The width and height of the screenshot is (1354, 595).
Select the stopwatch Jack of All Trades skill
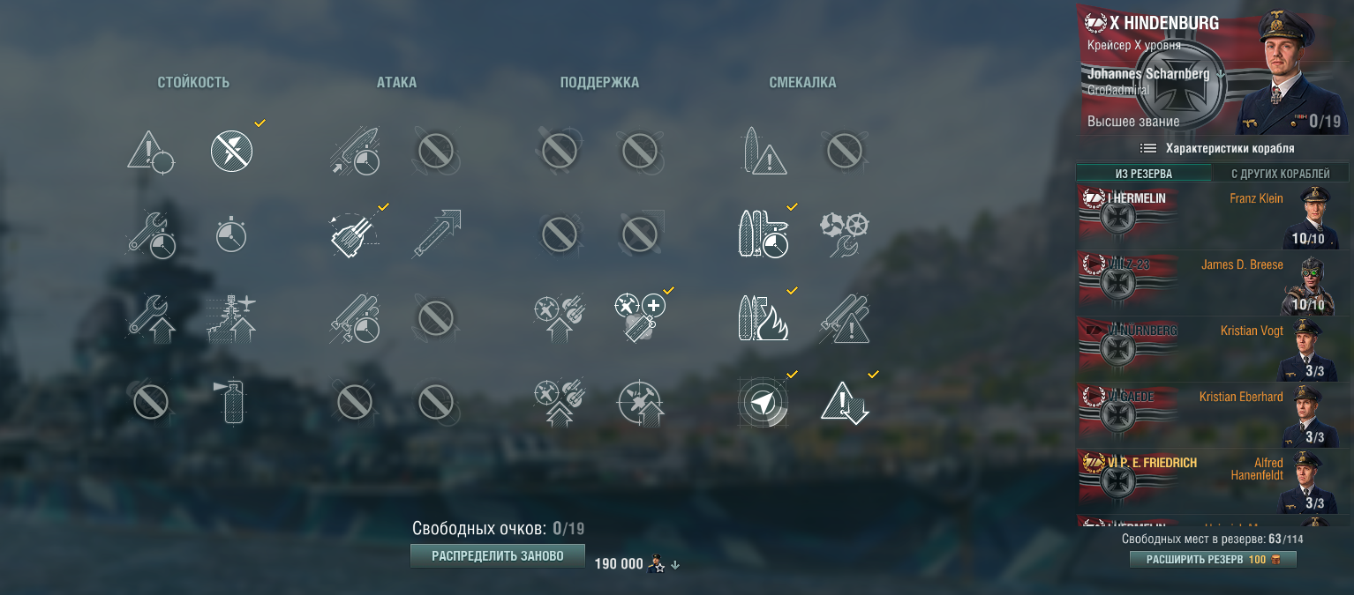click(231, 234)
